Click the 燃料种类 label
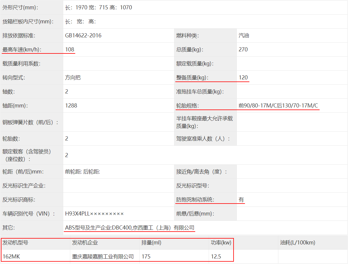The height and width of the screenshot is (264, 348). (188, 35)
